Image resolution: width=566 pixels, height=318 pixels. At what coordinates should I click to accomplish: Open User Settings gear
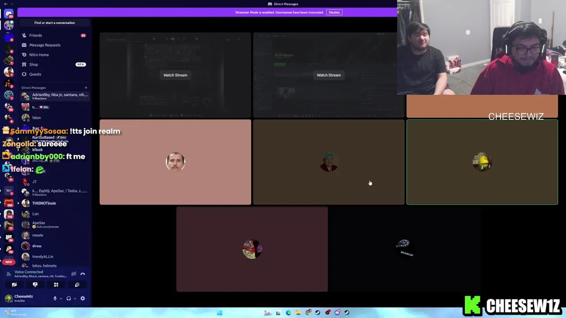(83, 299)
